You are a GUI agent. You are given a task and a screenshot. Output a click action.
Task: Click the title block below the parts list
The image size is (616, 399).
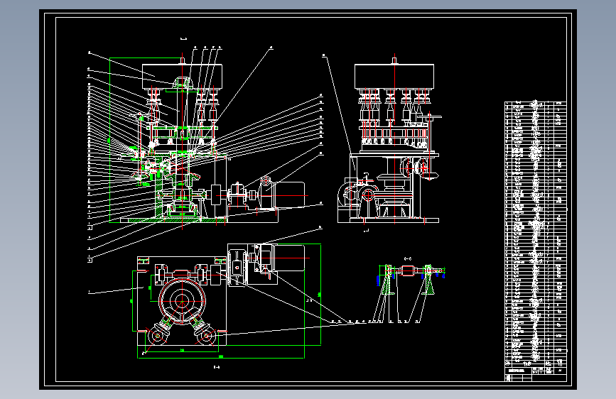tap(536, 374)
